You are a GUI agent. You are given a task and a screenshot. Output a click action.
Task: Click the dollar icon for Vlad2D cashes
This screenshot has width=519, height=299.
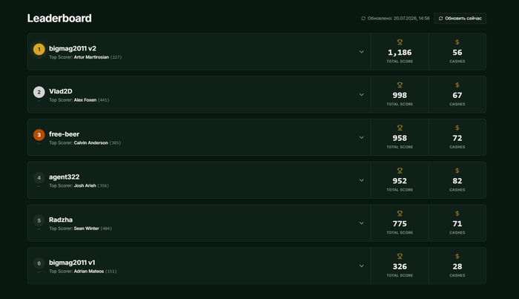(457, 85)
